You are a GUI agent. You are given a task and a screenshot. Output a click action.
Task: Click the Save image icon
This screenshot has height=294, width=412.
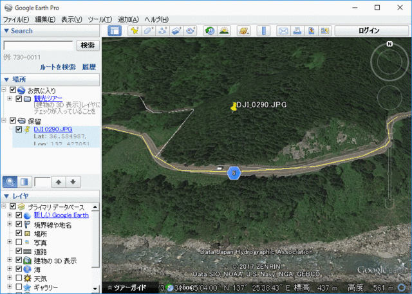[x=311, y=31]
